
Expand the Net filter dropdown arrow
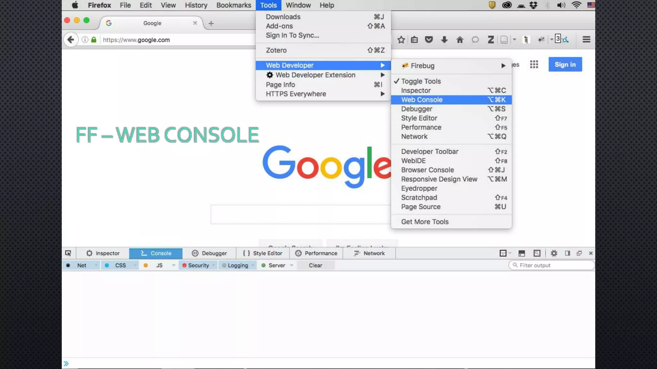tap(96, 265)
